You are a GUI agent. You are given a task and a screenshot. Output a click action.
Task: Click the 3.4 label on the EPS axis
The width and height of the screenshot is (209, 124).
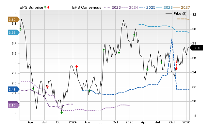[14, 43]
